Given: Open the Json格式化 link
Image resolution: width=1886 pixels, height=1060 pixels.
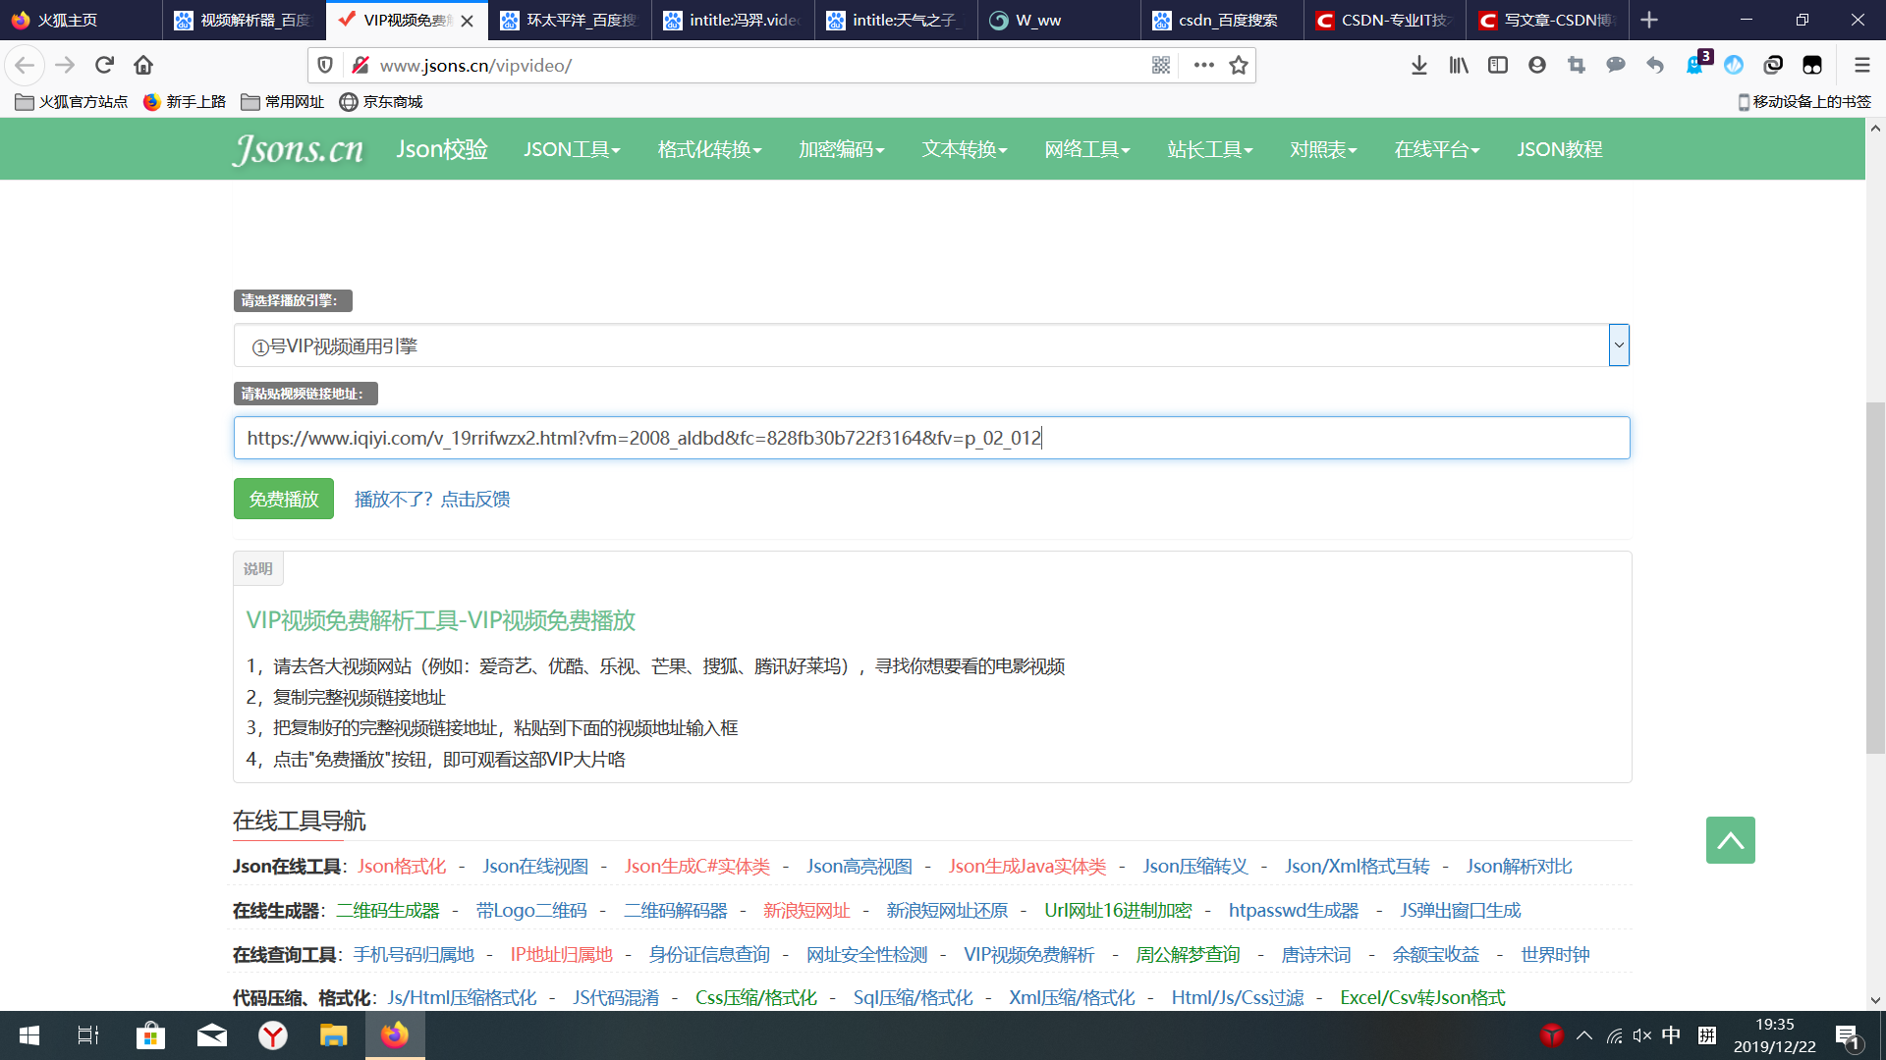Looking at the screenshot, I should pos(404,866).
